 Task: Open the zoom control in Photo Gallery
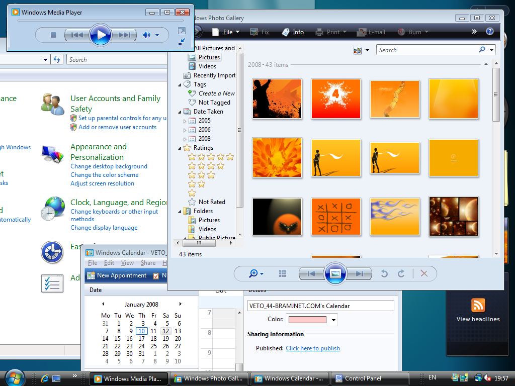click(256, 273)
